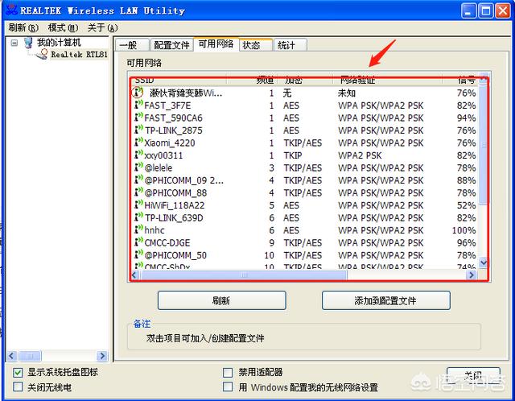Enable Windows 配置我的无线网络设置 checkbox
Viewport: 515px width, 401px height.
[228, 387]
